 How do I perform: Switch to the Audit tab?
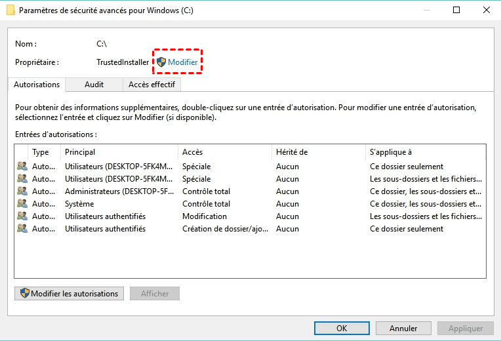94,85
